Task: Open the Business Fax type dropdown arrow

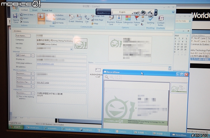Action: click(33, 82)
